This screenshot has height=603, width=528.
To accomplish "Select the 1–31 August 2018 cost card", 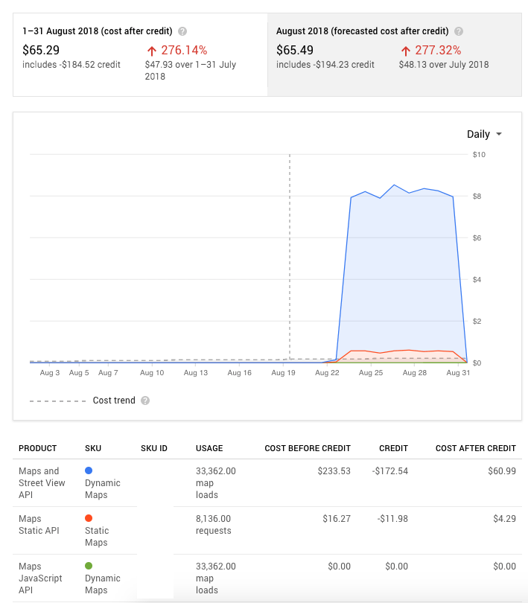I will coord(140,54).
